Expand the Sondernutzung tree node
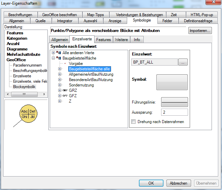Screen dimensions: 222x190 coord(60,85)
